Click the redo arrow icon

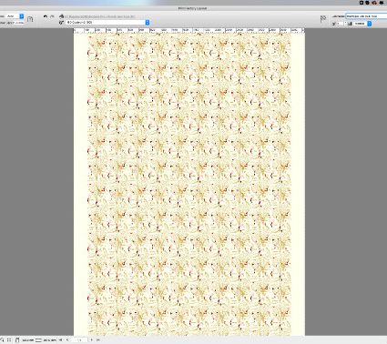pos(52,16)
